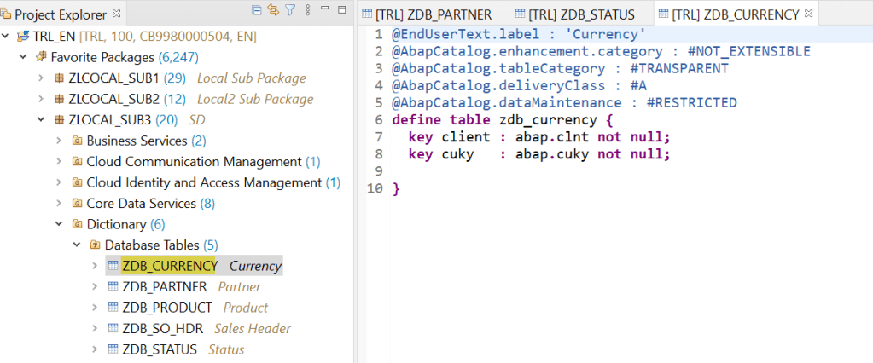The height and width of the screenshot is (363, 873).
Task: Select the highlighted ZDB_CURRENCY tree item
Action: click(194, 266)
